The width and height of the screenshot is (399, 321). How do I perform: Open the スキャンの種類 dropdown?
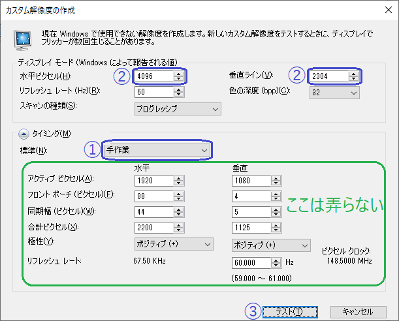click(x=176, y=108)
